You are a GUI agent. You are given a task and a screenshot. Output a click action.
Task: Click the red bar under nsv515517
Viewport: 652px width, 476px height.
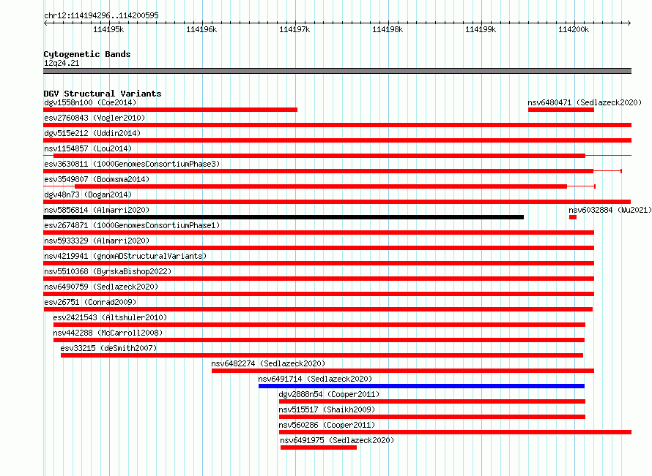click(x=432, y=417)
